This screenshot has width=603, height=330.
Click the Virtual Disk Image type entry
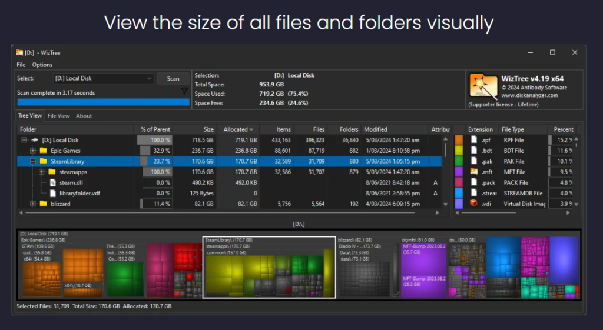pyautogui.click(x=525, y=204)
